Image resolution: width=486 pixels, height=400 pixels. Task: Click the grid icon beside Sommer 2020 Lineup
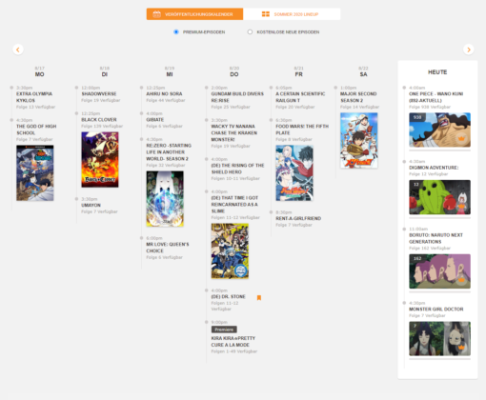266,14
